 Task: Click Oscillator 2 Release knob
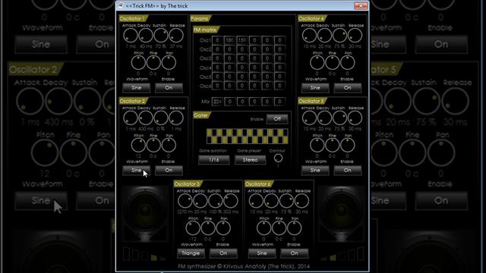176,118
